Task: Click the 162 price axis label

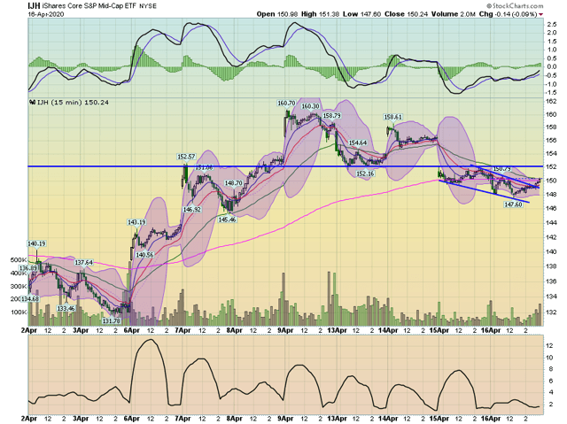Action: [551, 102]
